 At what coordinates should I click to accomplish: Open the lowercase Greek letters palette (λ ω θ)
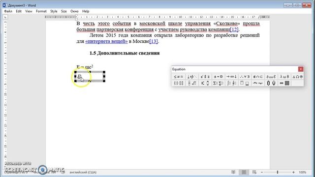pyautogui.click(x=284, y=77)
